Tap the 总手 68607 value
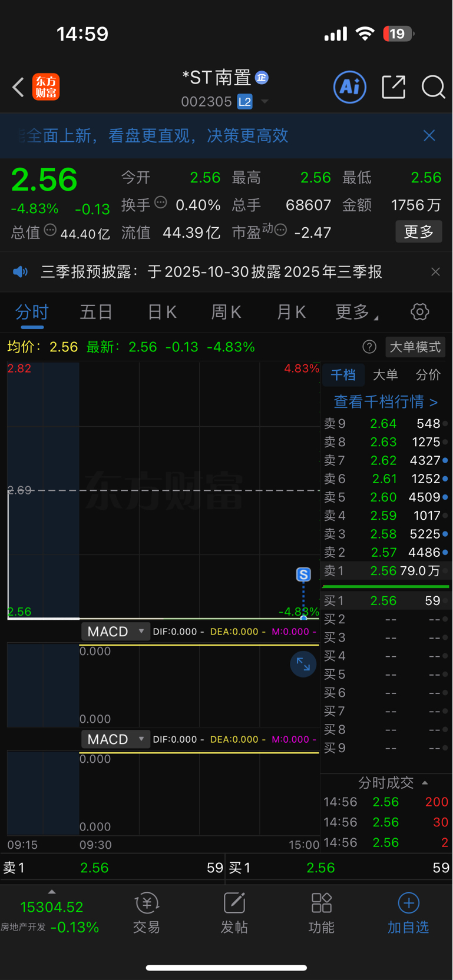Screen dimensions: 453x980 tap(308, 205)
